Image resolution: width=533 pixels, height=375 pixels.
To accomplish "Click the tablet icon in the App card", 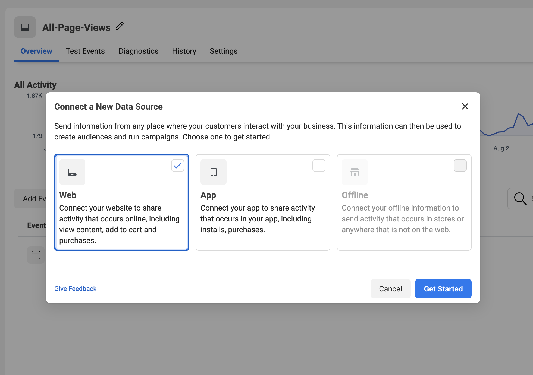I will point(214,172).
